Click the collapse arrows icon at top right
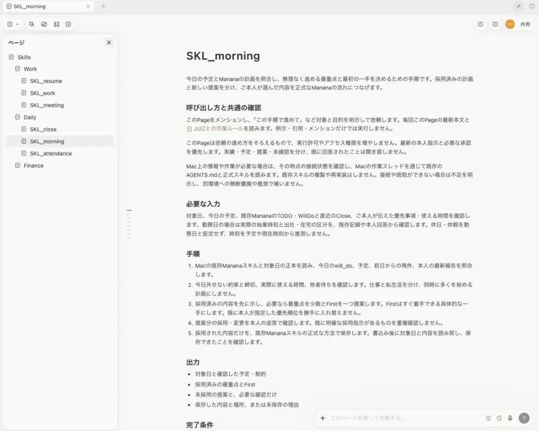The image size is (539, 431). (519, 6)
